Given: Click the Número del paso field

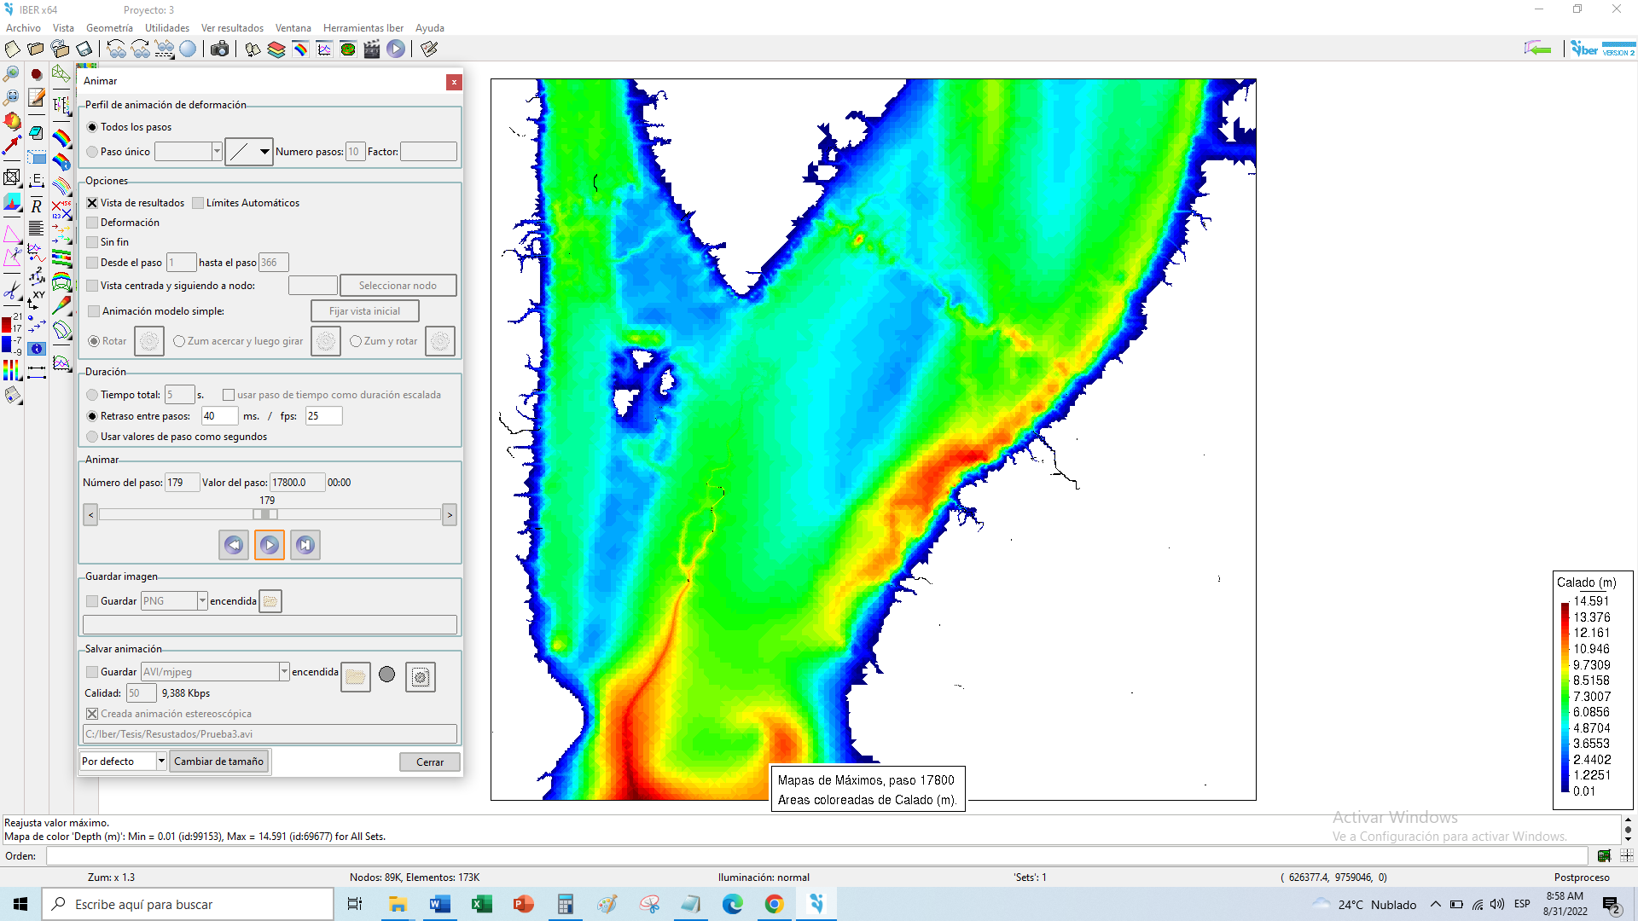Looking at the screenshot, I should point(182,483).
